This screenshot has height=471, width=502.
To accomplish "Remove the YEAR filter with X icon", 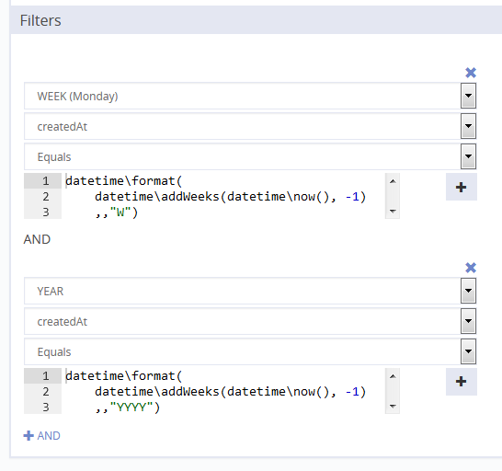I will tap(471, 268).
